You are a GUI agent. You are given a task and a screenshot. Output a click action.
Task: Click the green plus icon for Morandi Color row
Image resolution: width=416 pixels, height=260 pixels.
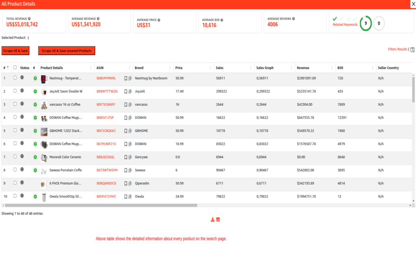coord(35,157)
